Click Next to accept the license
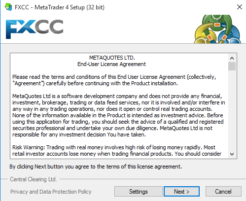The width and height of the screenshot is (246, 201). coord(181,192)
